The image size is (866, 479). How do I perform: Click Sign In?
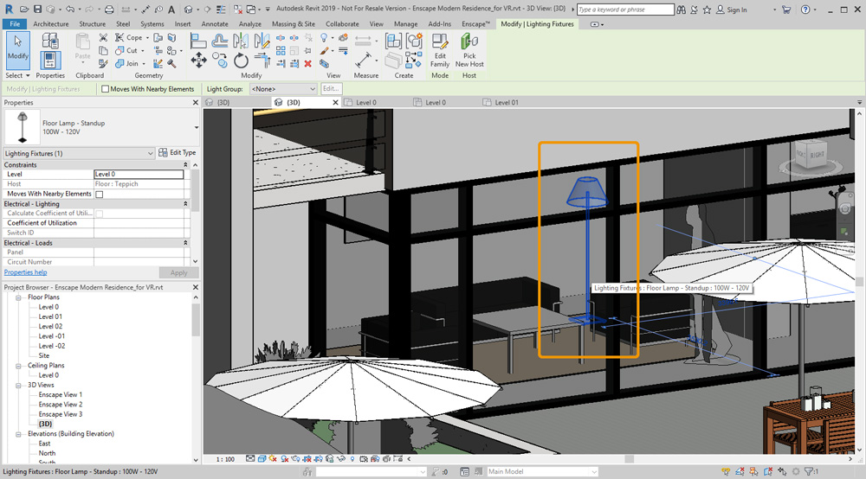731,10
